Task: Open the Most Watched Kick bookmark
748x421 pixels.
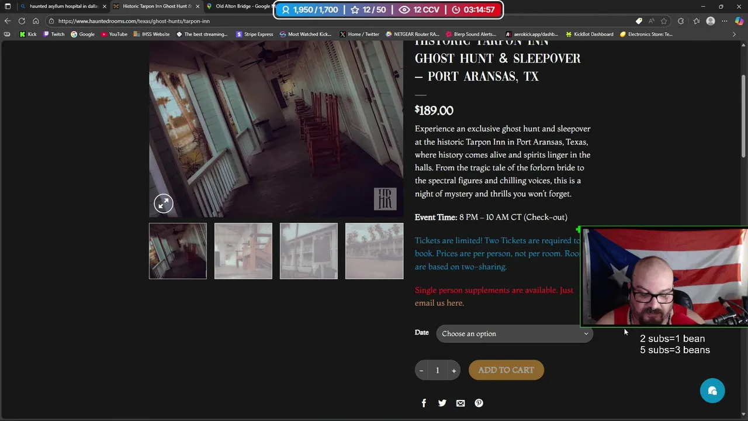Action: pos(305,34)
